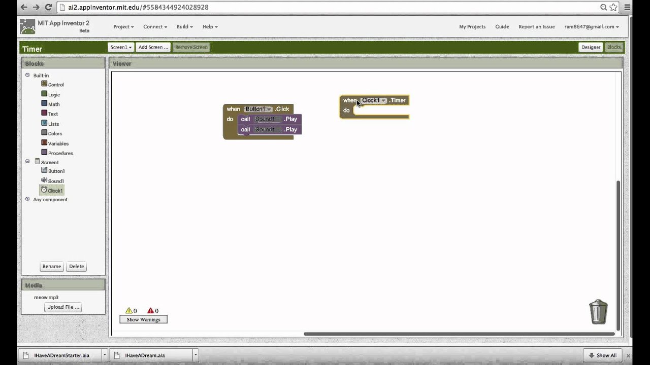Open the Text blocks drawer
Viewport: 650px width, 365px height.
[49, 114]
